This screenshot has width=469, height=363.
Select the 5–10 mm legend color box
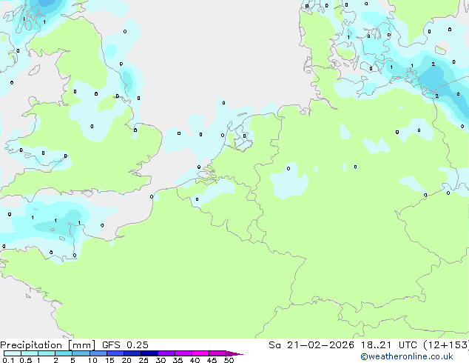pyautogui.click(x=81, y=353)
